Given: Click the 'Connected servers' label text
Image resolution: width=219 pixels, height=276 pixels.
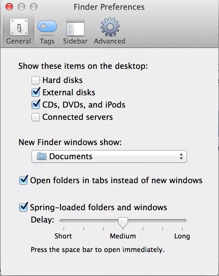Looking at the screenshot, I should (78, 117).
